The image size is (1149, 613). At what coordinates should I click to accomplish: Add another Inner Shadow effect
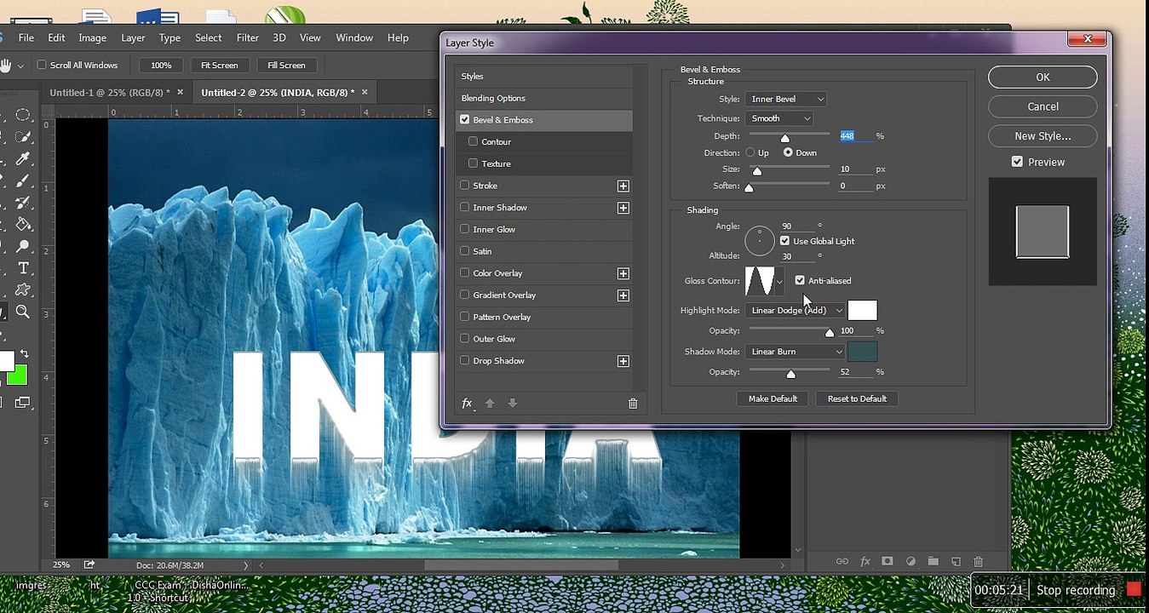tap(623, 208)
